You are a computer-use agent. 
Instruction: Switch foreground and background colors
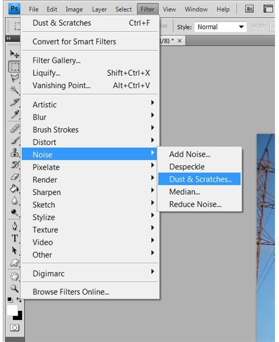(x=19, y=300)
